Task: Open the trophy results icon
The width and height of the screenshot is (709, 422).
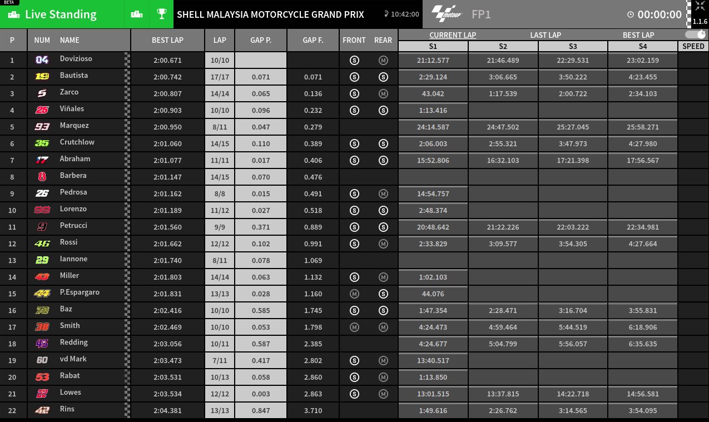Action: [162, 14]
